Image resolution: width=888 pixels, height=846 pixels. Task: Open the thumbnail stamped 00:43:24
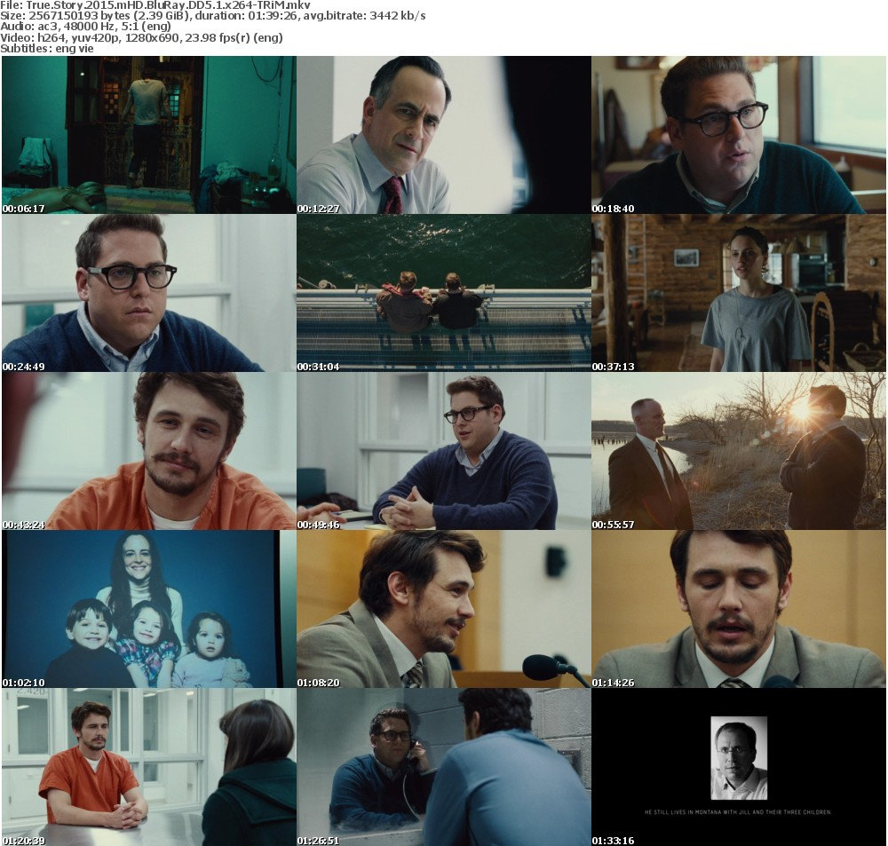[149, 451]
